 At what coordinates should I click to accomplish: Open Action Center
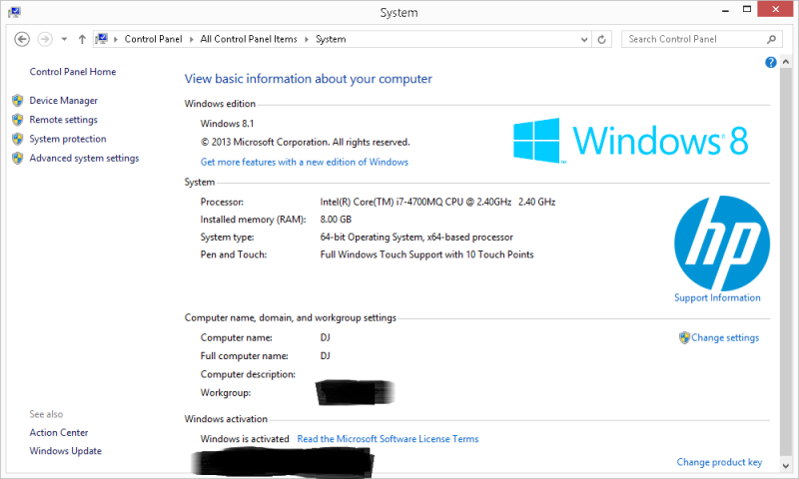59,433
